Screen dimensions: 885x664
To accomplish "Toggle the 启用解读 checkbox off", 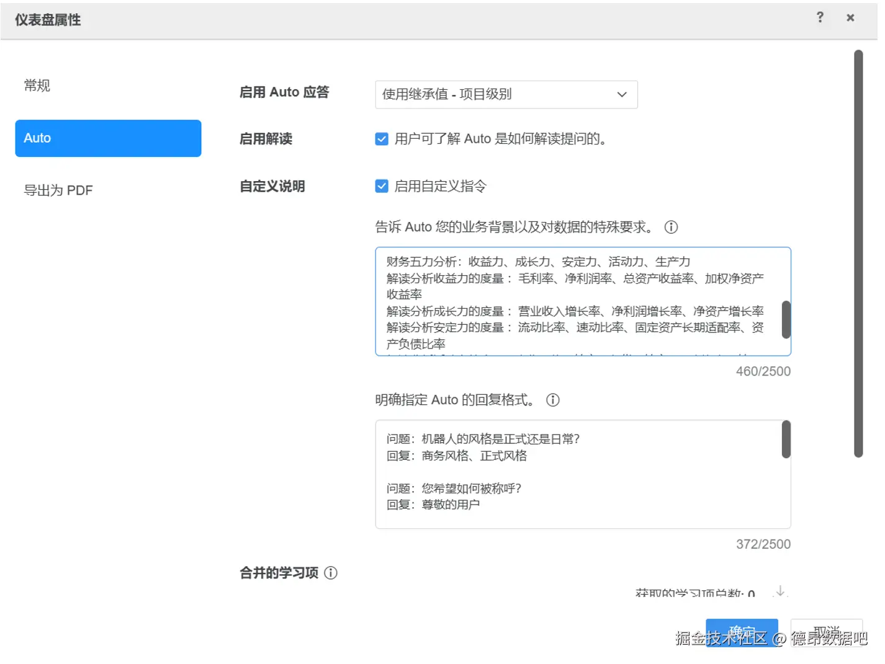I will 382,139.
